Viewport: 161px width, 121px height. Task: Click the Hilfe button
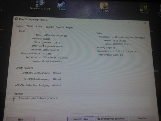click(x=20, y=119)
